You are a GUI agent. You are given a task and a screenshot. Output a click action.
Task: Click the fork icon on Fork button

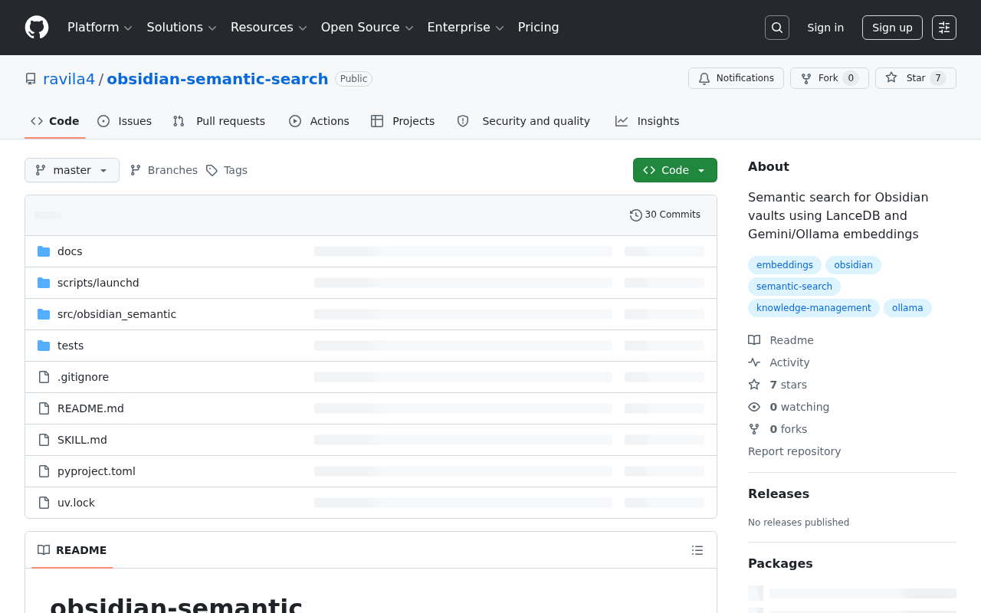coord(806,78)
